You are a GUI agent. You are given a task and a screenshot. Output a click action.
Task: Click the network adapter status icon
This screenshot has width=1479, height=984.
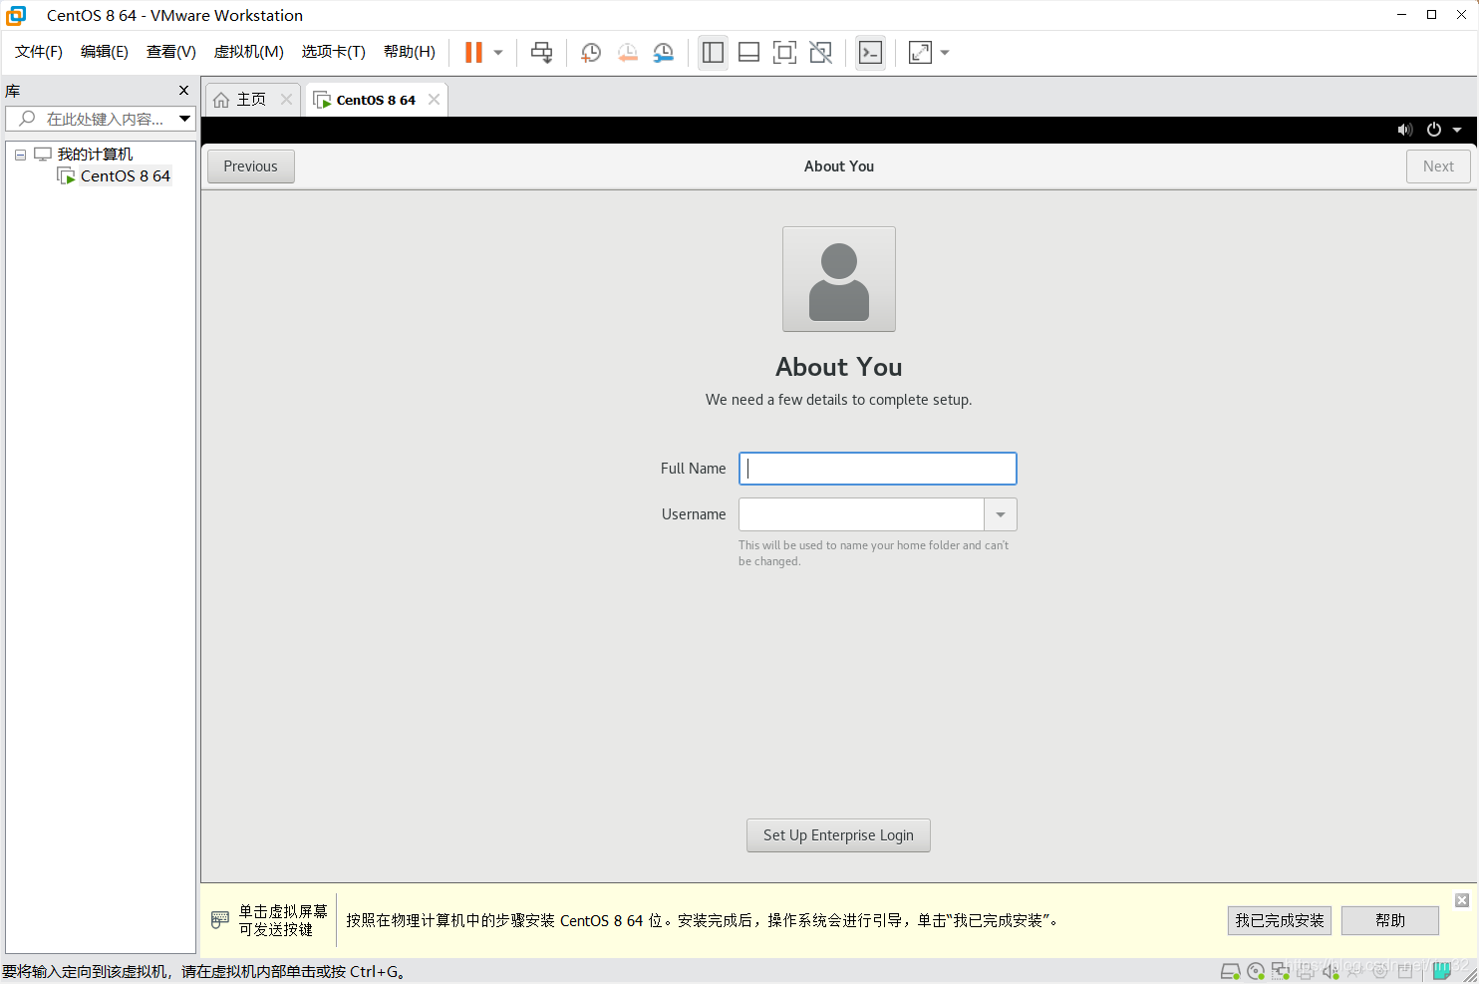click(1281, 970)
